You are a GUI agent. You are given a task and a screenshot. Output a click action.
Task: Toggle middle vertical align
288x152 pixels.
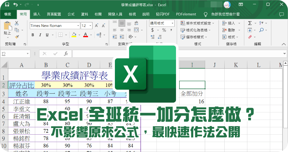[x=122, y=23]
